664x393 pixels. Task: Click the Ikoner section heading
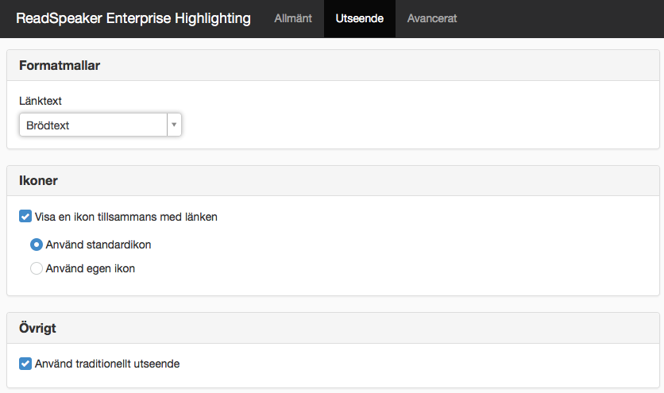(x=38, y=181)
